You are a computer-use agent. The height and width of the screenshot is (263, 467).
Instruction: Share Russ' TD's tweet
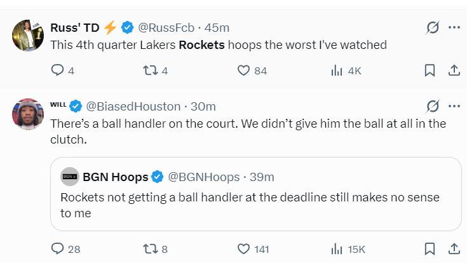pos(454,71)
